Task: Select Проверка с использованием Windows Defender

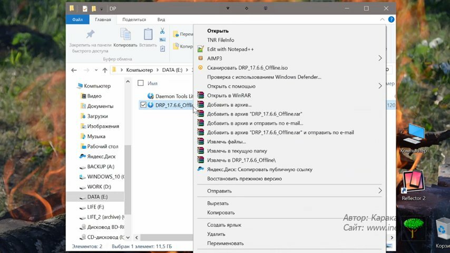Action: (x=264, y=77)
